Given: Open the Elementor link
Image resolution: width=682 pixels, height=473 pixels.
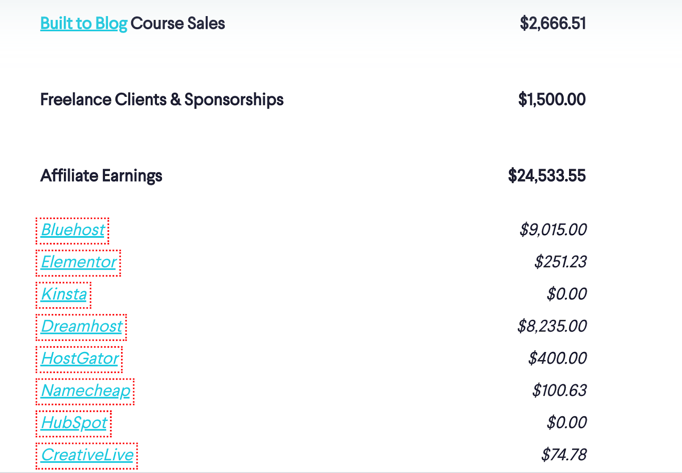Looking at the screenshot, I should tap(78, 262).
